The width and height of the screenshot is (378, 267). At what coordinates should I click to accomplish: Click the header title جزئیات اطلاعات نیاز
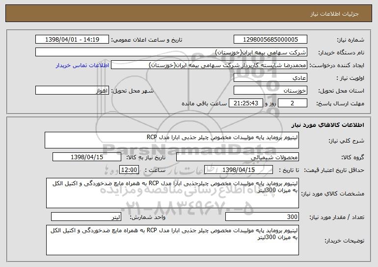[334, 14]
